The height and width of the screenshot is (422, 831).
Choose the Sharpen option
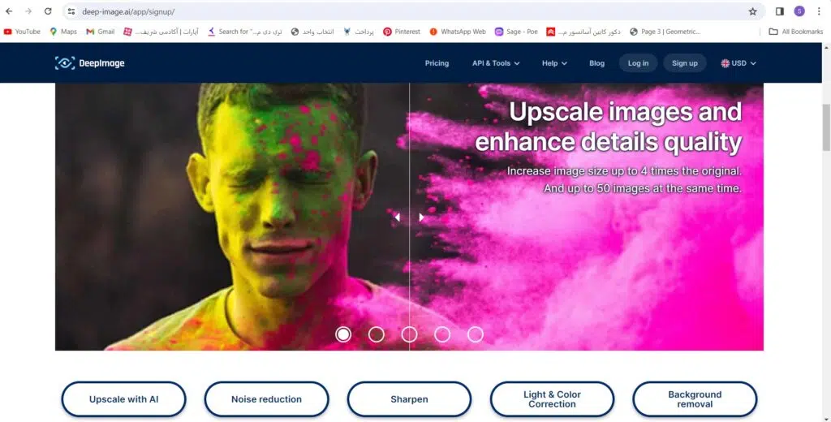409,399
